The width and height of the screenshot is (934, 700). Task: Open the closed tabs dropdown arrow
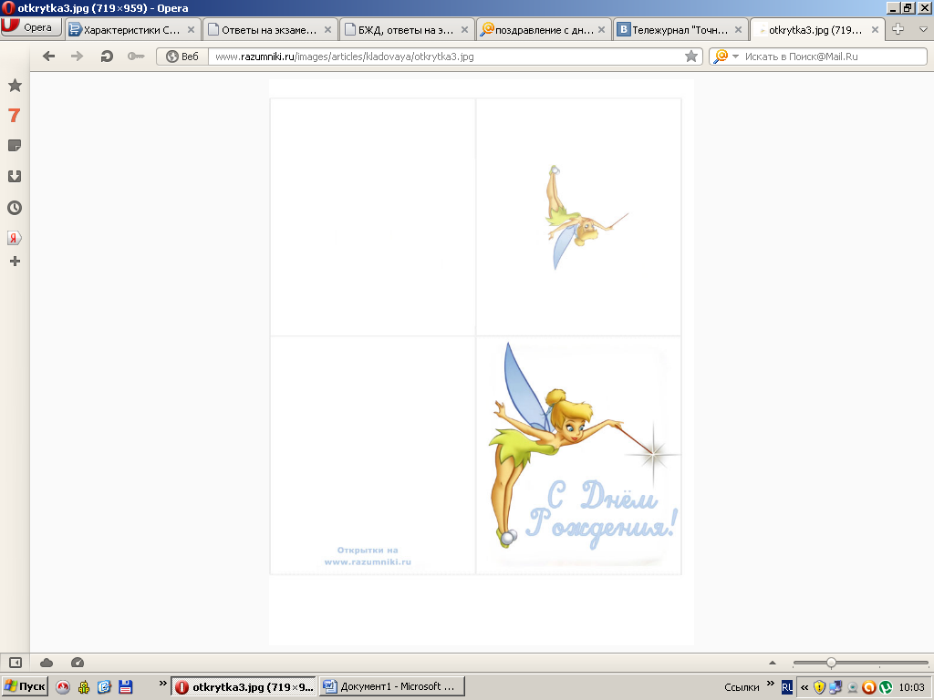pyautogui.click(x=924, y=29)
